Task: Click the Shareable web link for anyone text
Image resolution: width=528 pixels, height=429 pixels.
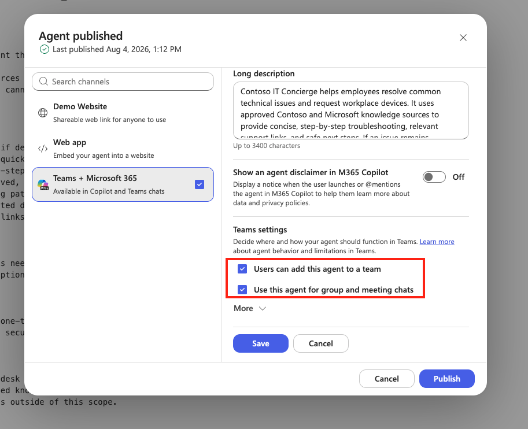Action: click(109, 120)
